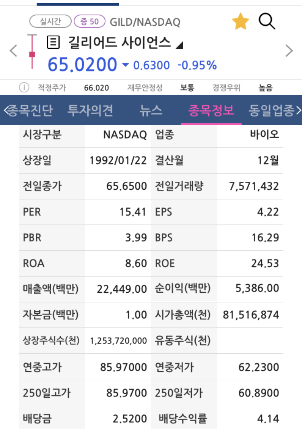Click the 업종 value 바이오
302x430 pixels.
tap(265, 134)
